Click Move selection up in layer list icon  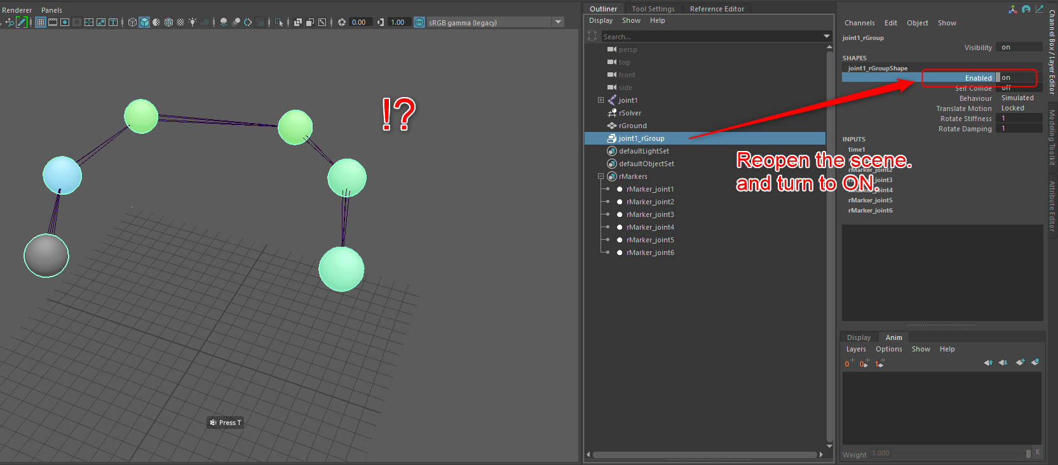coord(988,363)
